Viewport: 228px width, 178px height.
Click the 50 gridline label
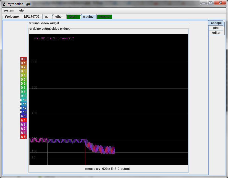[x=34, y=158]
